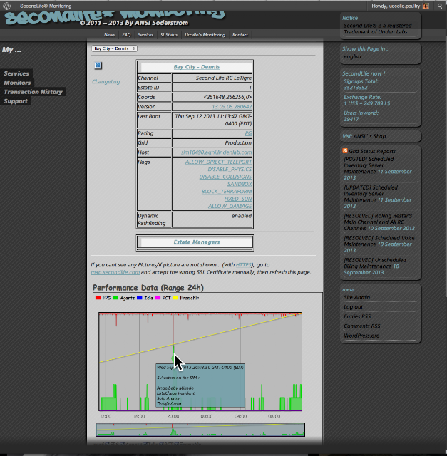The image size is (447, 456).
Task: Open Transaction History in the sidebar
Action: click(33, 92)
